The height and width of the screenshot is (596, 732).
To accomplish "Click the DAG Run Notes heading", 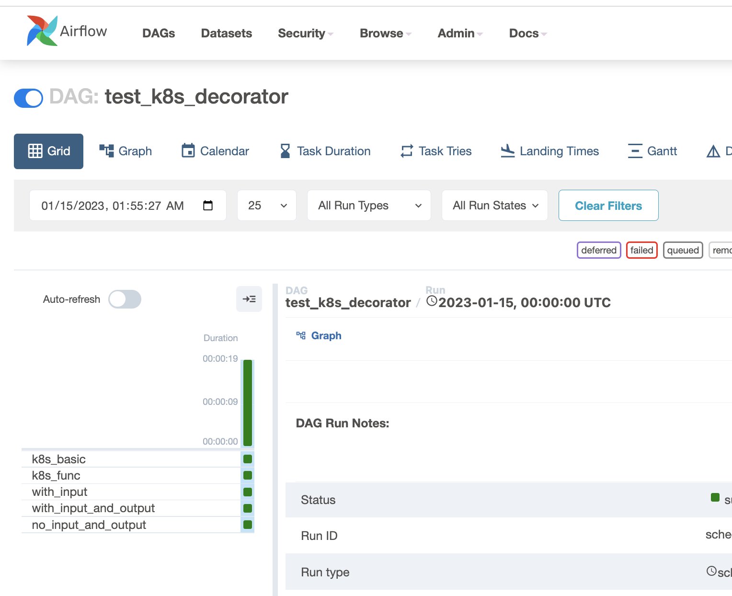I will tap(343, 424).
